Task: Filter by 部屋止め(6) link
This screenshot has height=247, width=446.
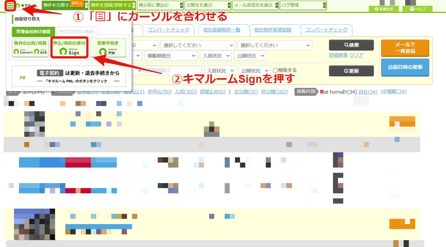Action: coord(213,92)
